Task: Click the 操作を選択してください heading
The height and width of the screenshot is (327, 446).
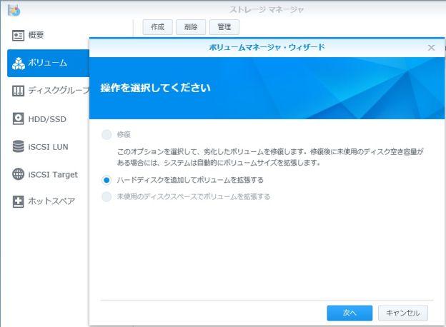Action: pyautogui.click(x=155, y=88)
